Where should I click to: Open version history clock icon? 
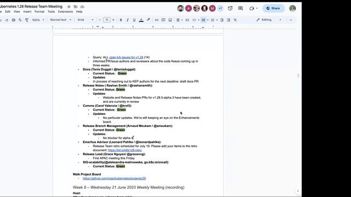[x=230, y=8]
